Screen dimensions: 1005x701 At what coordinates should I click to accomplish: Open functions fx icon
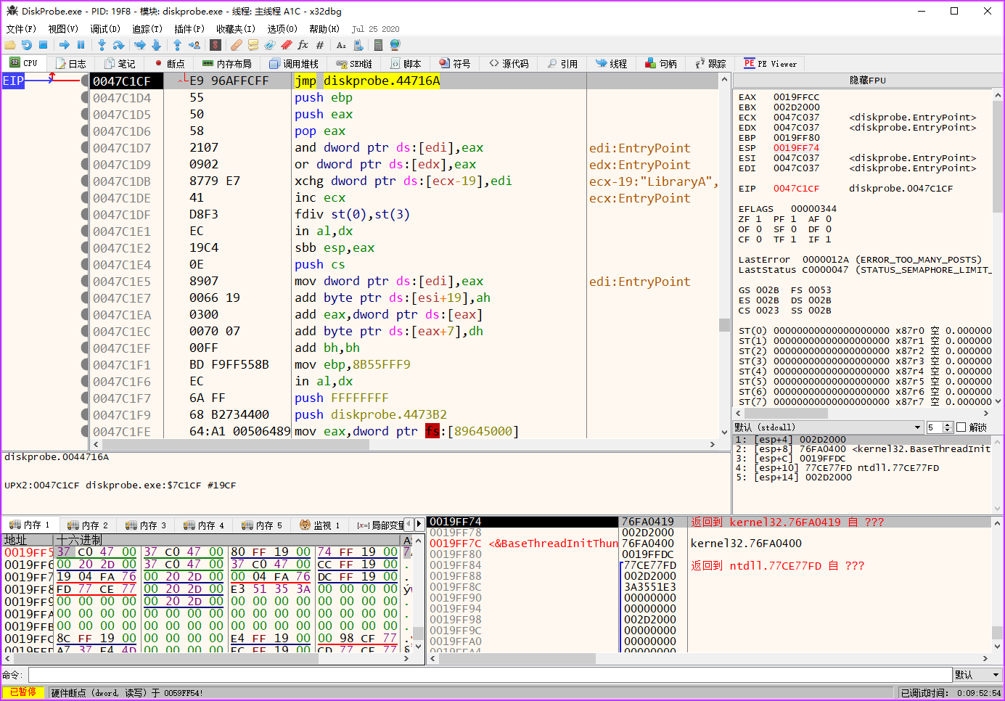[x=303, y=45]
